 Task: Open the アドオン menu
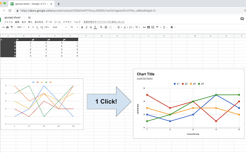67,22
